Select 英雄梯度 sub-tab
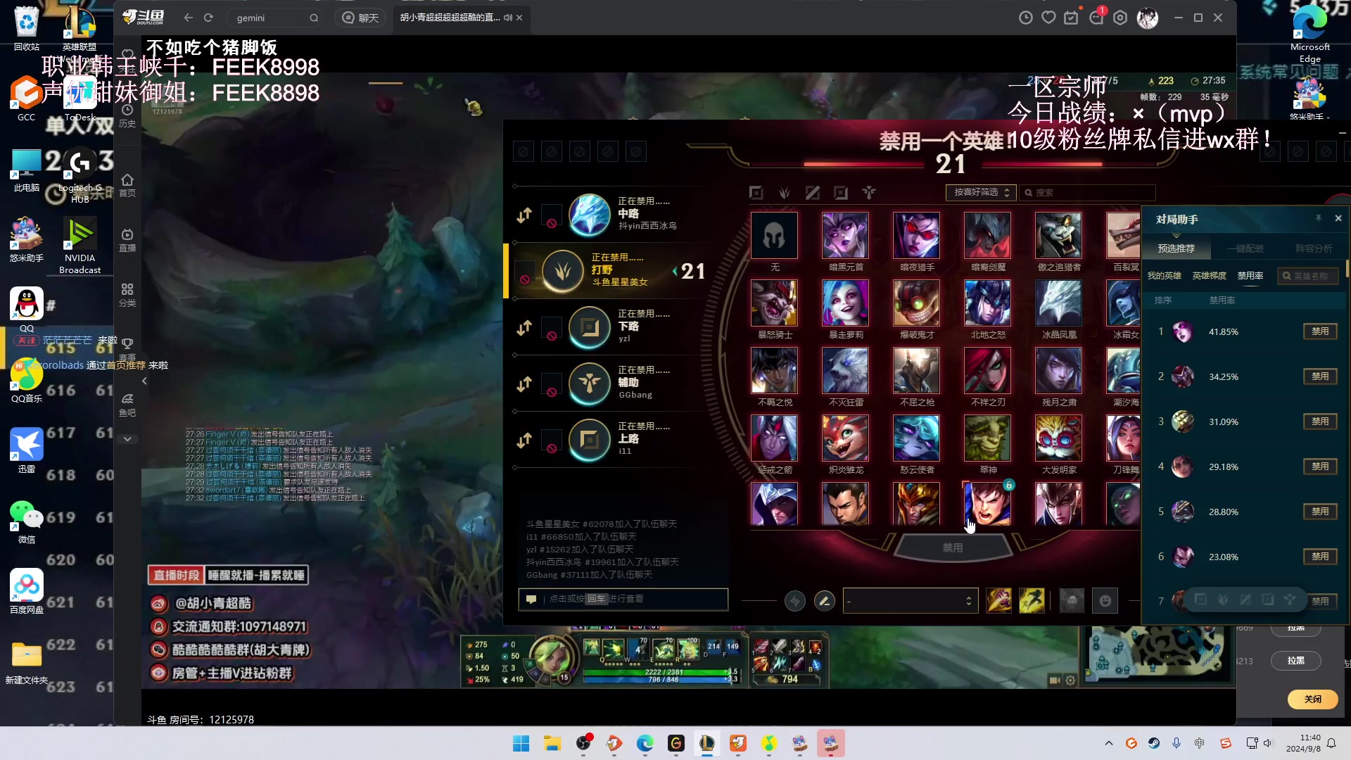The height and width of the screenshot is (760, 1351). tap(1209, 276)
